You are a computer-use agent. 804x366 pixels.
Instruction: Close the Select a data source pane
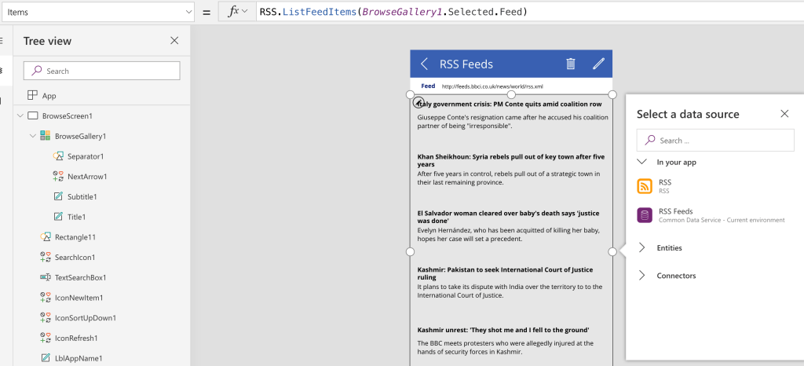click(784, 114)
